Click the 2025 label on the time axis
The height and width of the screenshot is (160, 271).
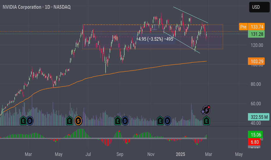[x=181, y=154]
